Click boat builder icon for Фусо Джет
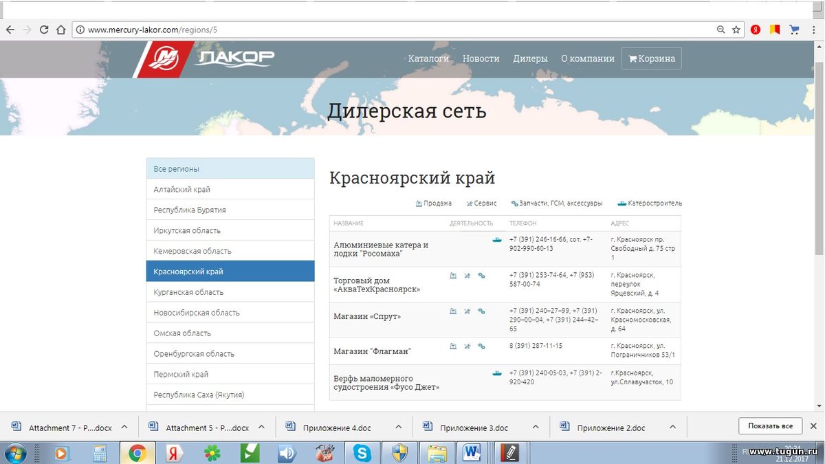825x464 pixels. tap(497, 373)
